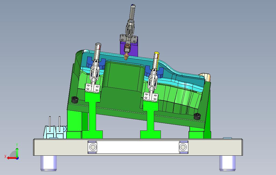Select the leftmost thin vertical pin

50,124
